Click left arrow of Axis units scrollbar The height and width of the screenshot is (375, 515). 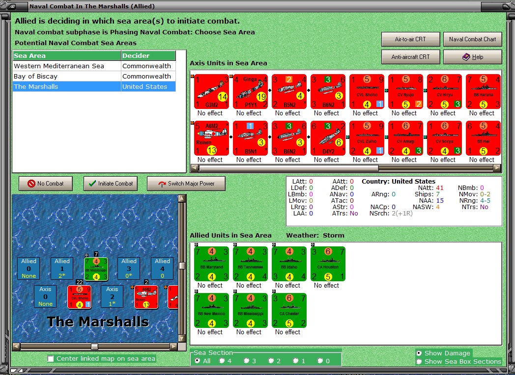195,168
